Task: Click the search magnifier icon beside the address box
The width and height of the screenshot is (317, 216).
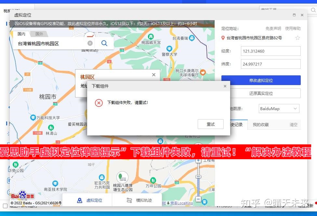Action: [104, 43]
